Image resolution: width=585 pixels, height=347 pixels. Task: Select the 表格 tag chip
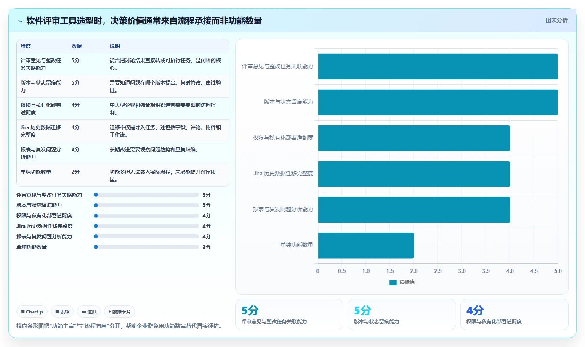point(62,312)
